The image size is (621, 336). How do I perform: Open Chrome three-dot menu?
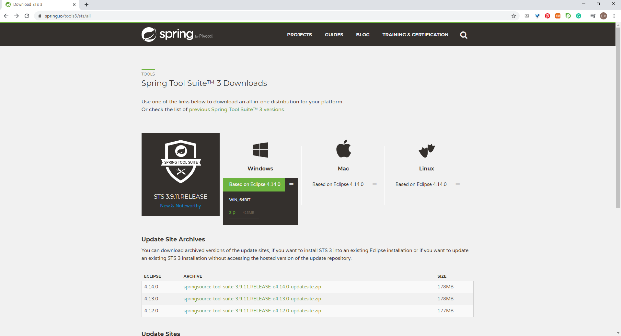pos(614,16)
